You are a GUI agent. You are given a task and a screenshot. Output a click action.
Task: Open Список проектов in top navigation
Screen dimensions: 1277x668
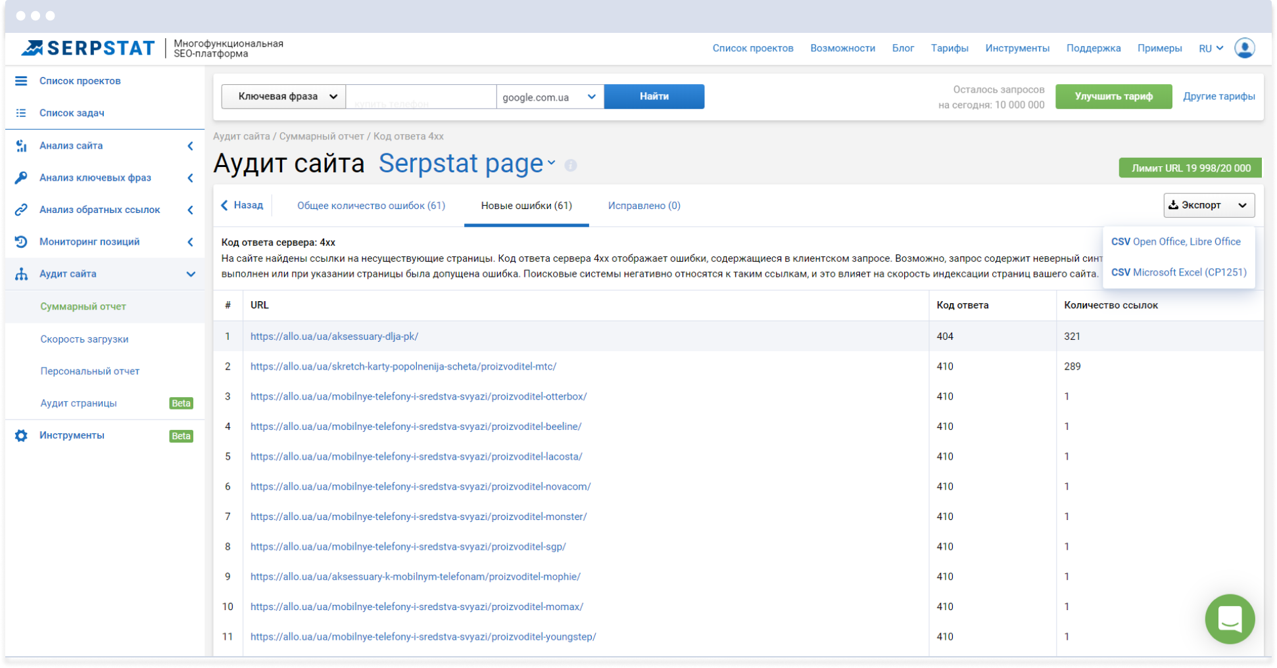(x=753, y=49)
